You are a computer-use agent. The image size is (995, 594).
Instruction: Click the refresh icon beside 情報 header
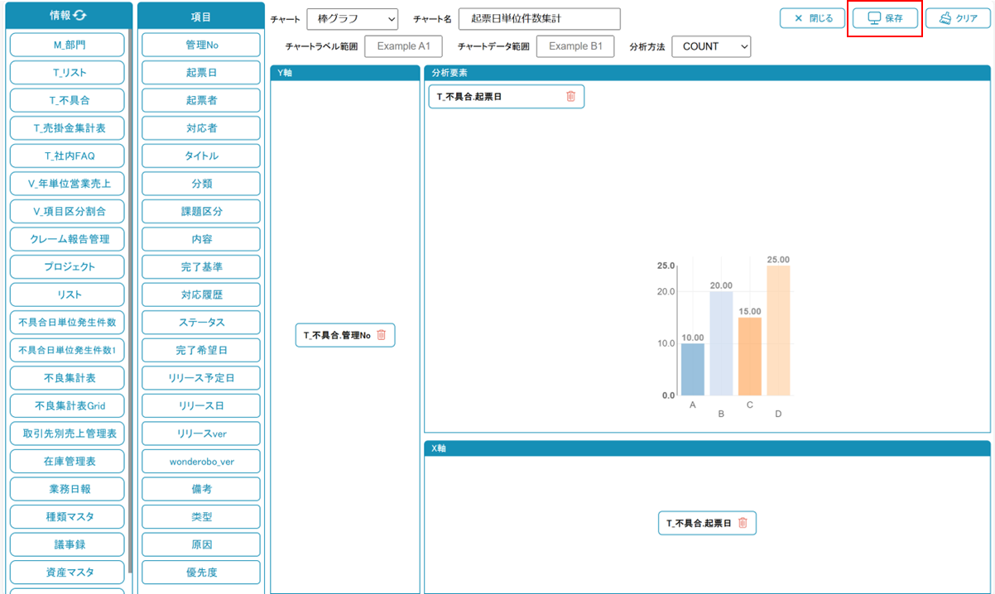point(79,16)
